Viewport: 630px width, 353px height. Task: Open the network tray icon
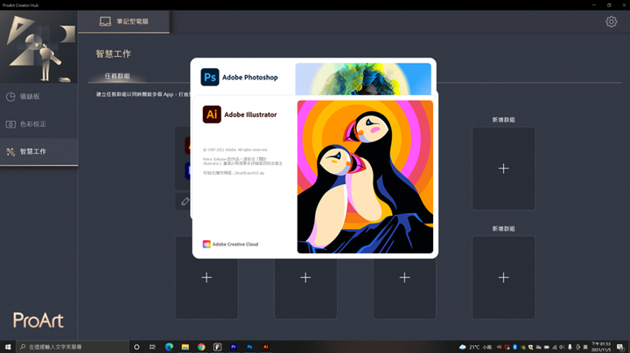(554, 347)
